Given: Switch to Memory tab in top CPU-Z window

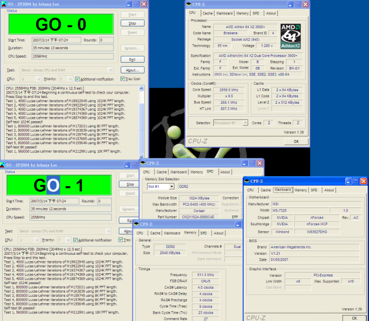Looking at the screenshot, I should click(x=242, y=13).
